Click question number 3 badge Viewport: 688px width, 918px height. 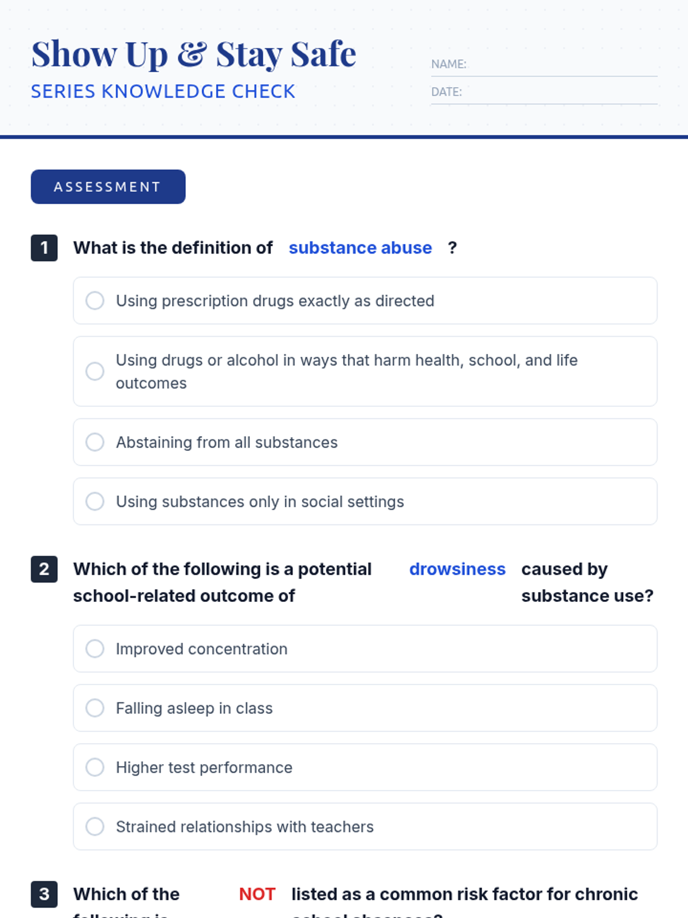click(44, 894)
